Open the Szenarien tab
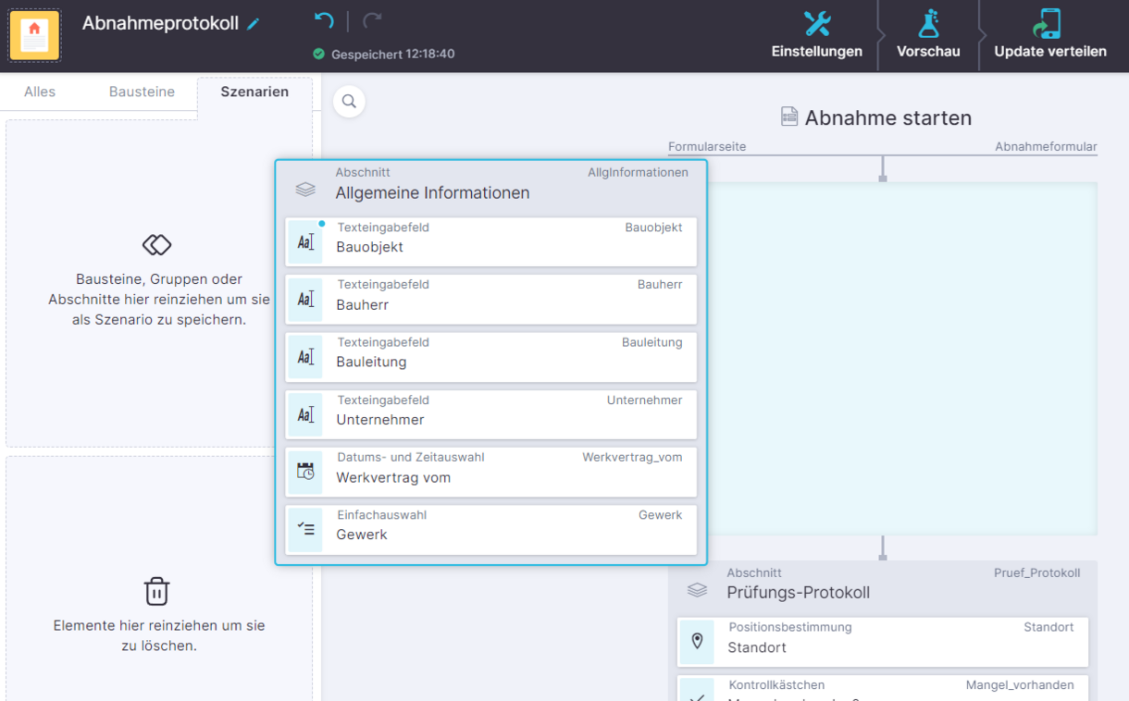Viewport: 1129px width, 701px height. (x=254, y=92)
